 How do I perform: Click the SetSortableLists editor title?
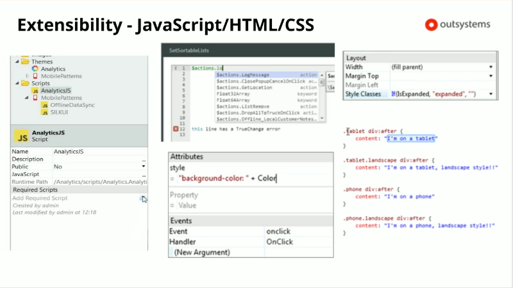(x=189, y=51)
